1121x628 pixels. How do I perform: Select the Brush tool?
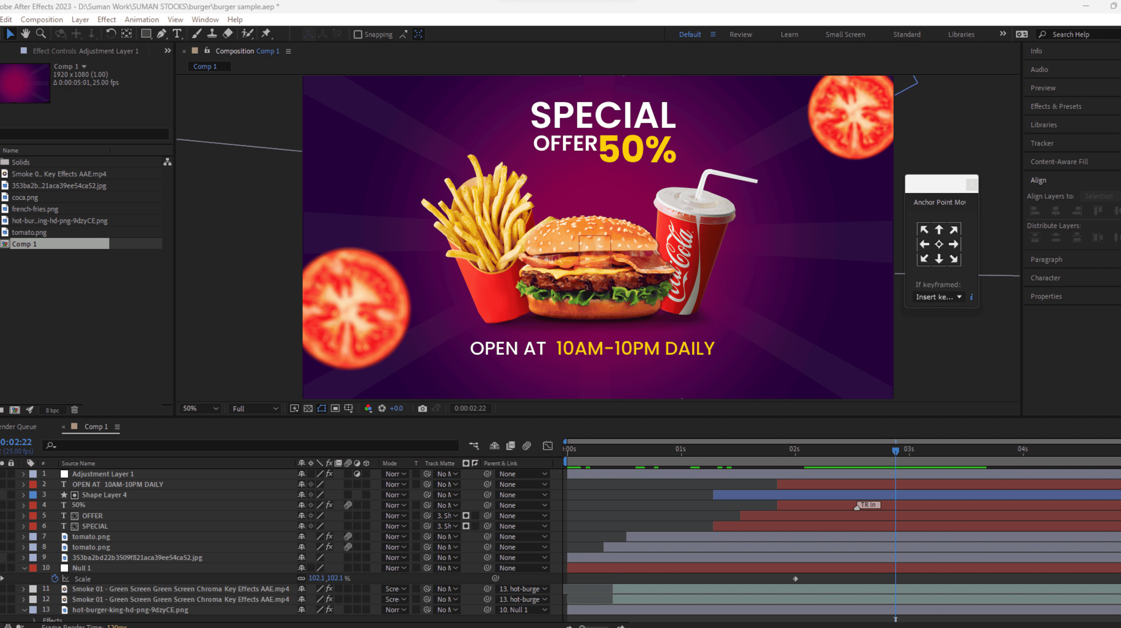pyautogui.click(x=197, y=33)
